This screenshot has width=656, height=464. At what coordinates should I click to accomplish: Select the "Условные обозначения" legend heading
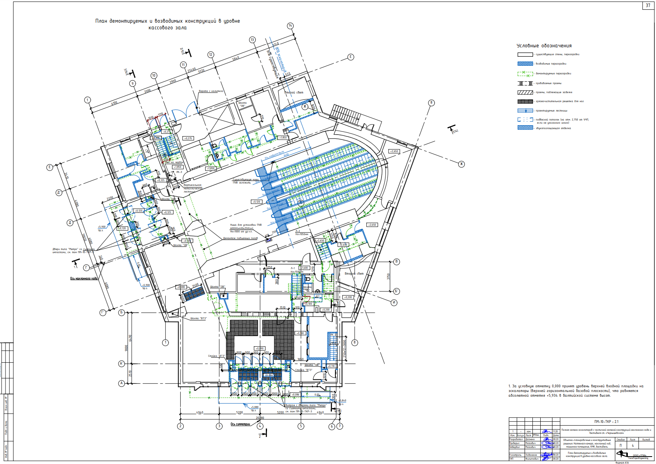point(544,46)
